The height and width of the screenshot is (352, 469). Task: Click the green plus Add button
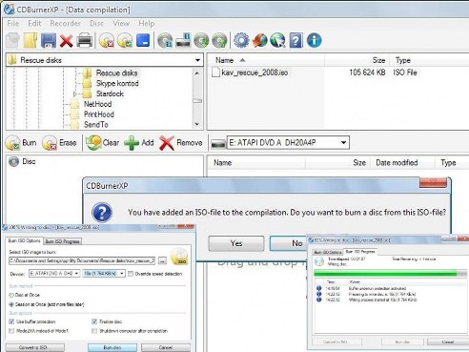(x=139, y=143)
